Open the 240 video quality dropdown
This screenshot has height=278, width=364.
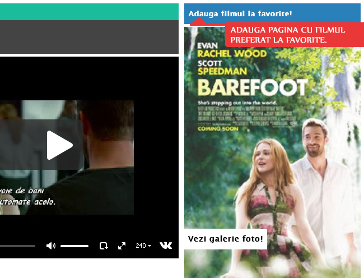point(143,245)
